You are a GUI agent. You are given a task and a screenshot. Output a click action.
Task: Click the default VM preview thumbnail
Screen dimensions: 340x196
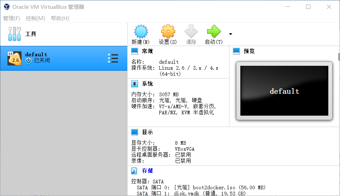pyautogui.click(x=284, y=91)
